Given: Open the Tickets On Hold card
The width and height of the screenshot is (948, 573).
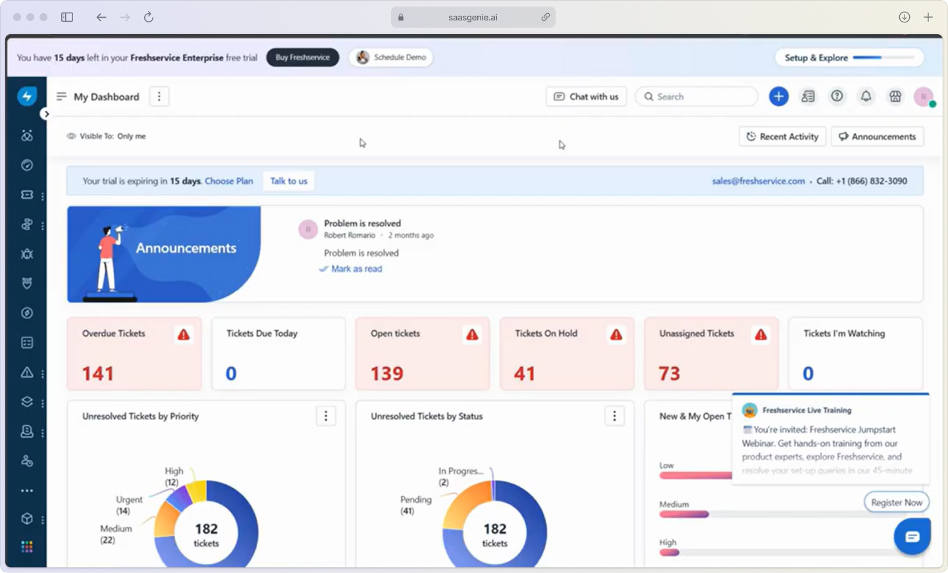Looking at the screenshot, I should point(567,354).
